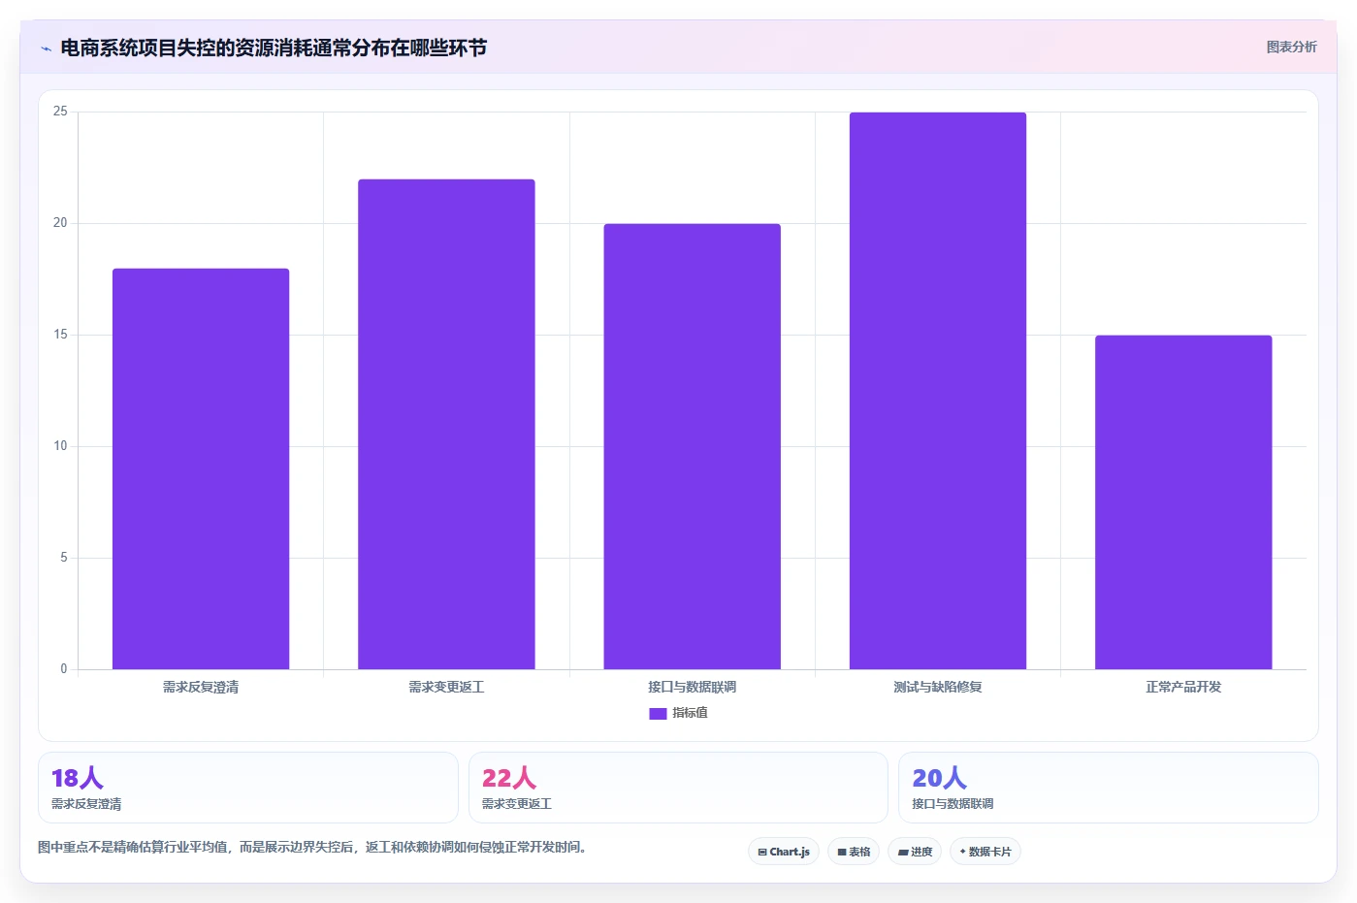Viewport: 1357px width, 903px height.
Task: Click the 正常产品开发 bar in chart
Action: pos(1183,502)
